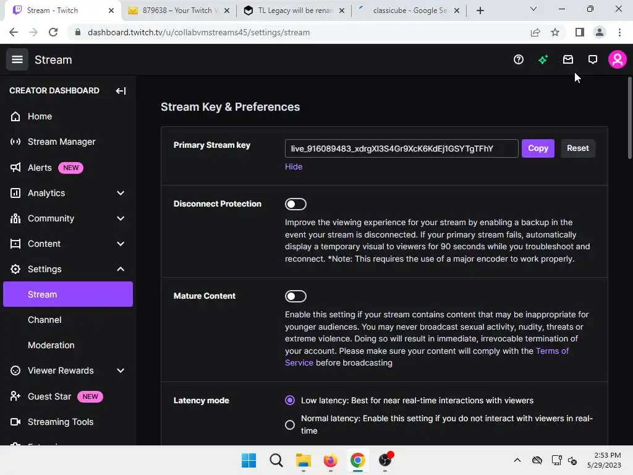
Task: Show hidden system tray icons
Action: pos(517,460)
